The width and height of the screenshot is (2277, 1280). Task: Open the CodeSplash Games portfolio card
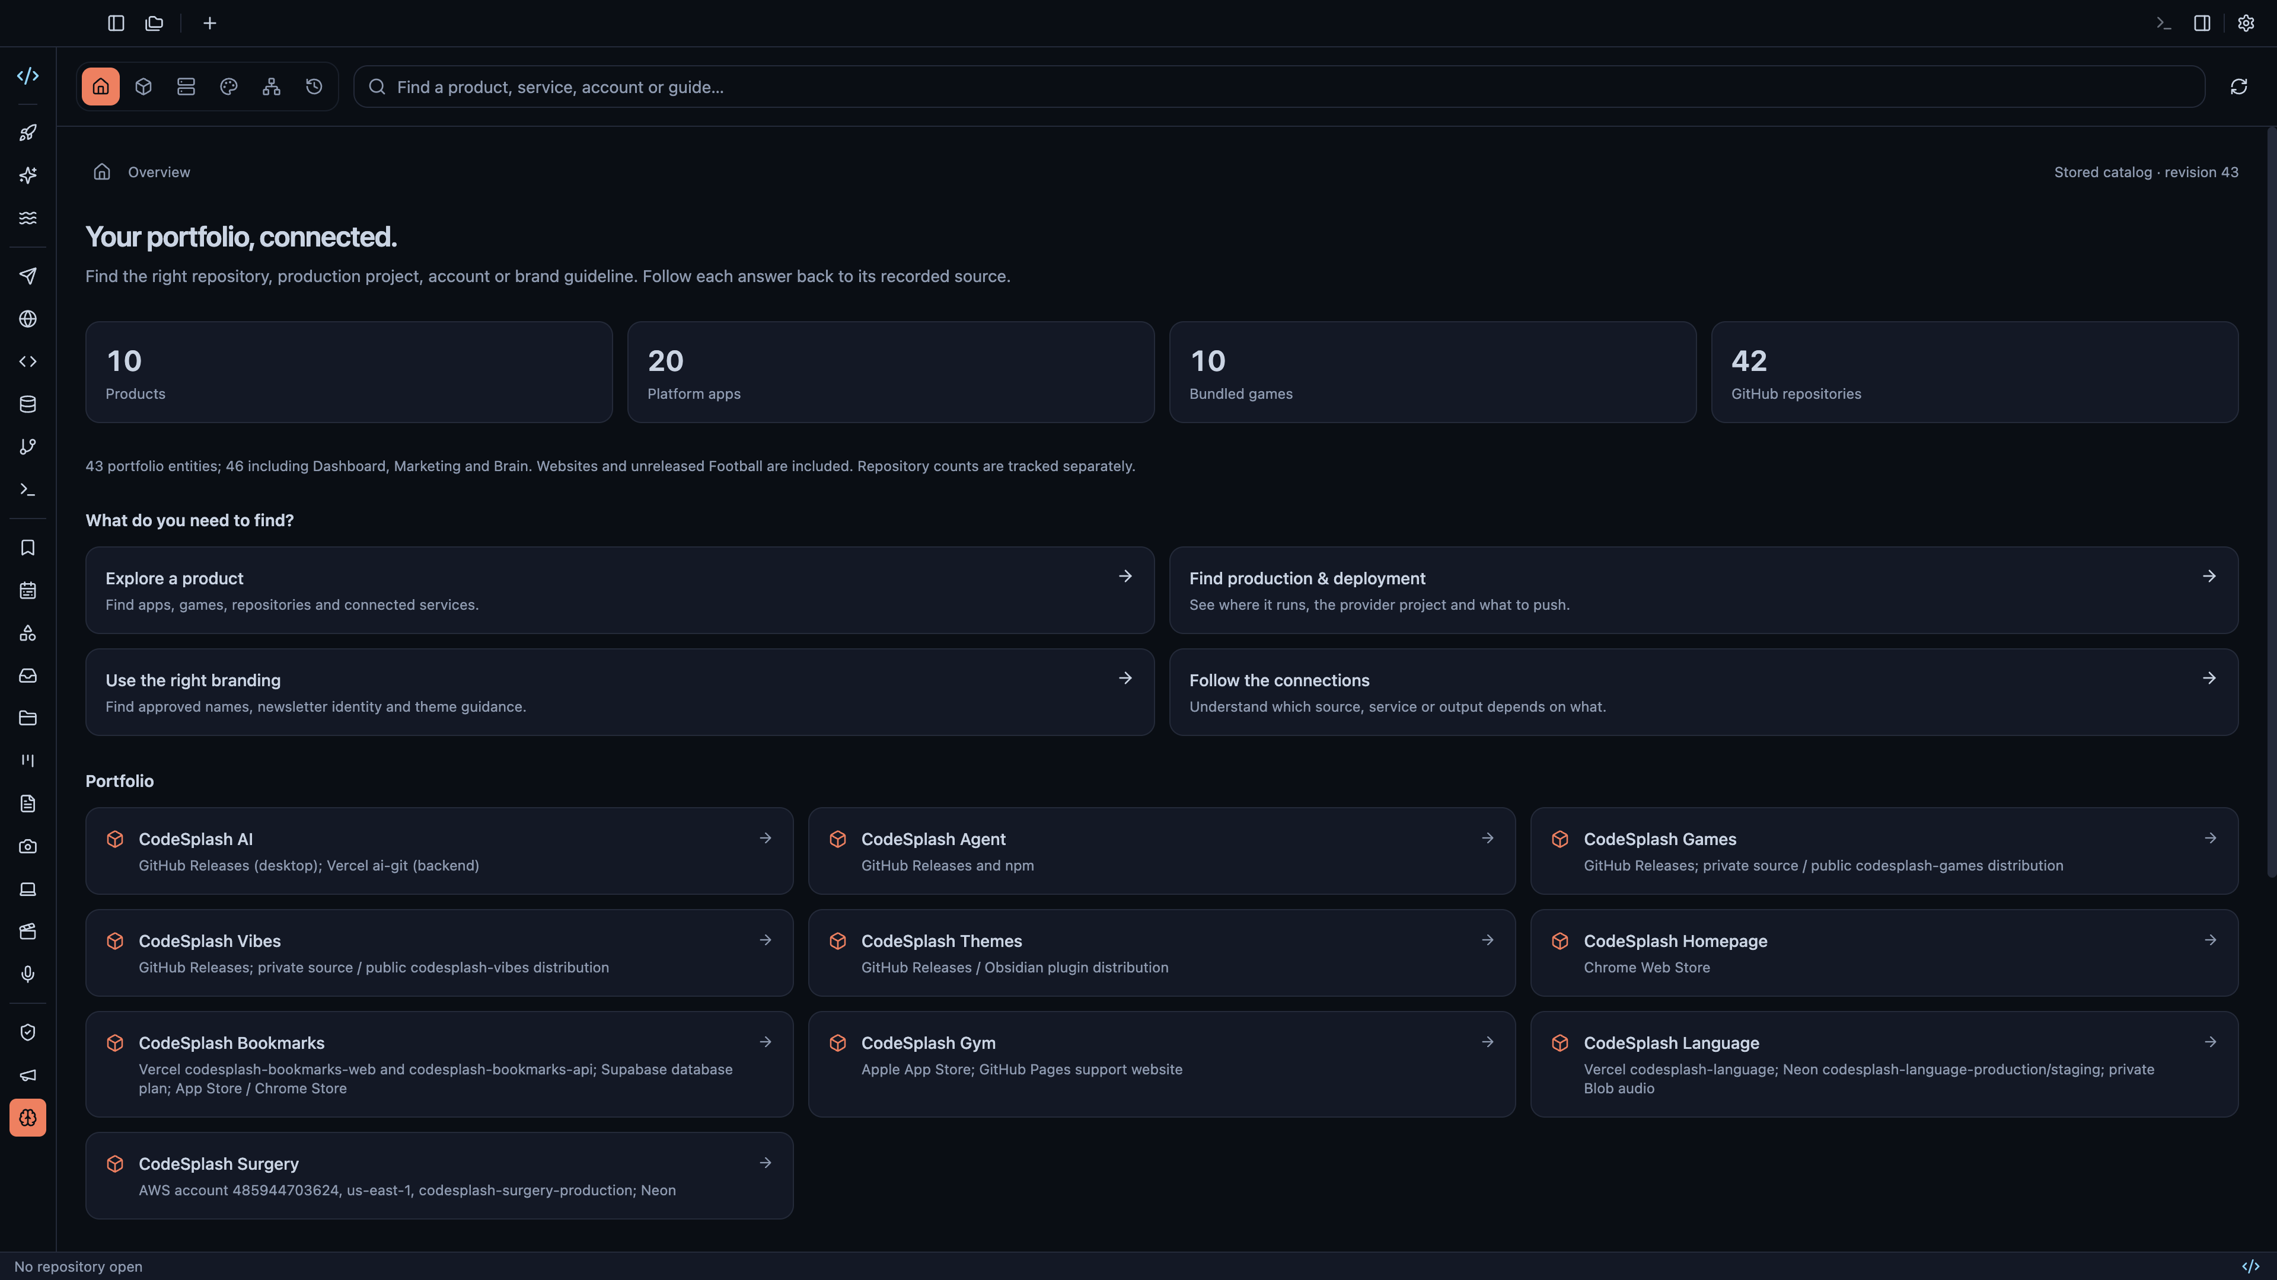point(1884,851)
